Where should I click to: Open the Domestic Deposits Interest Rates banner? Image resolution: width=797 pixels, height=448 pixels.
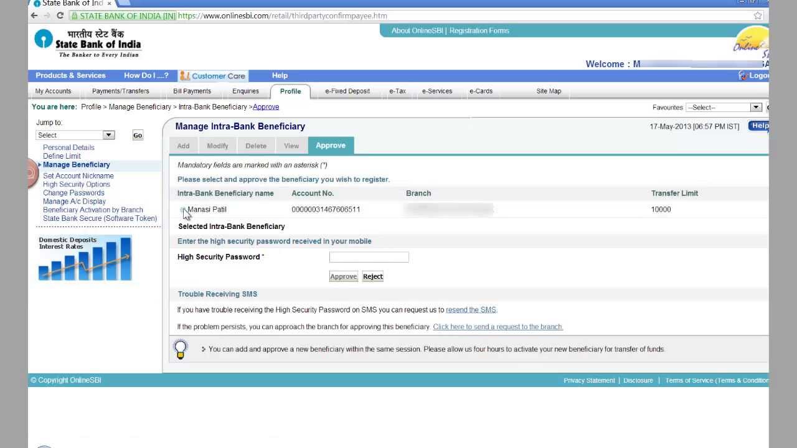85,258
